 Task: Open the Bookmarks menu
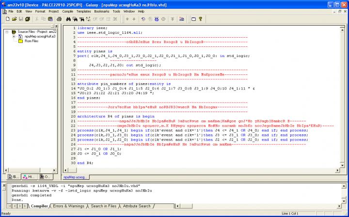[x=102, y=11]
